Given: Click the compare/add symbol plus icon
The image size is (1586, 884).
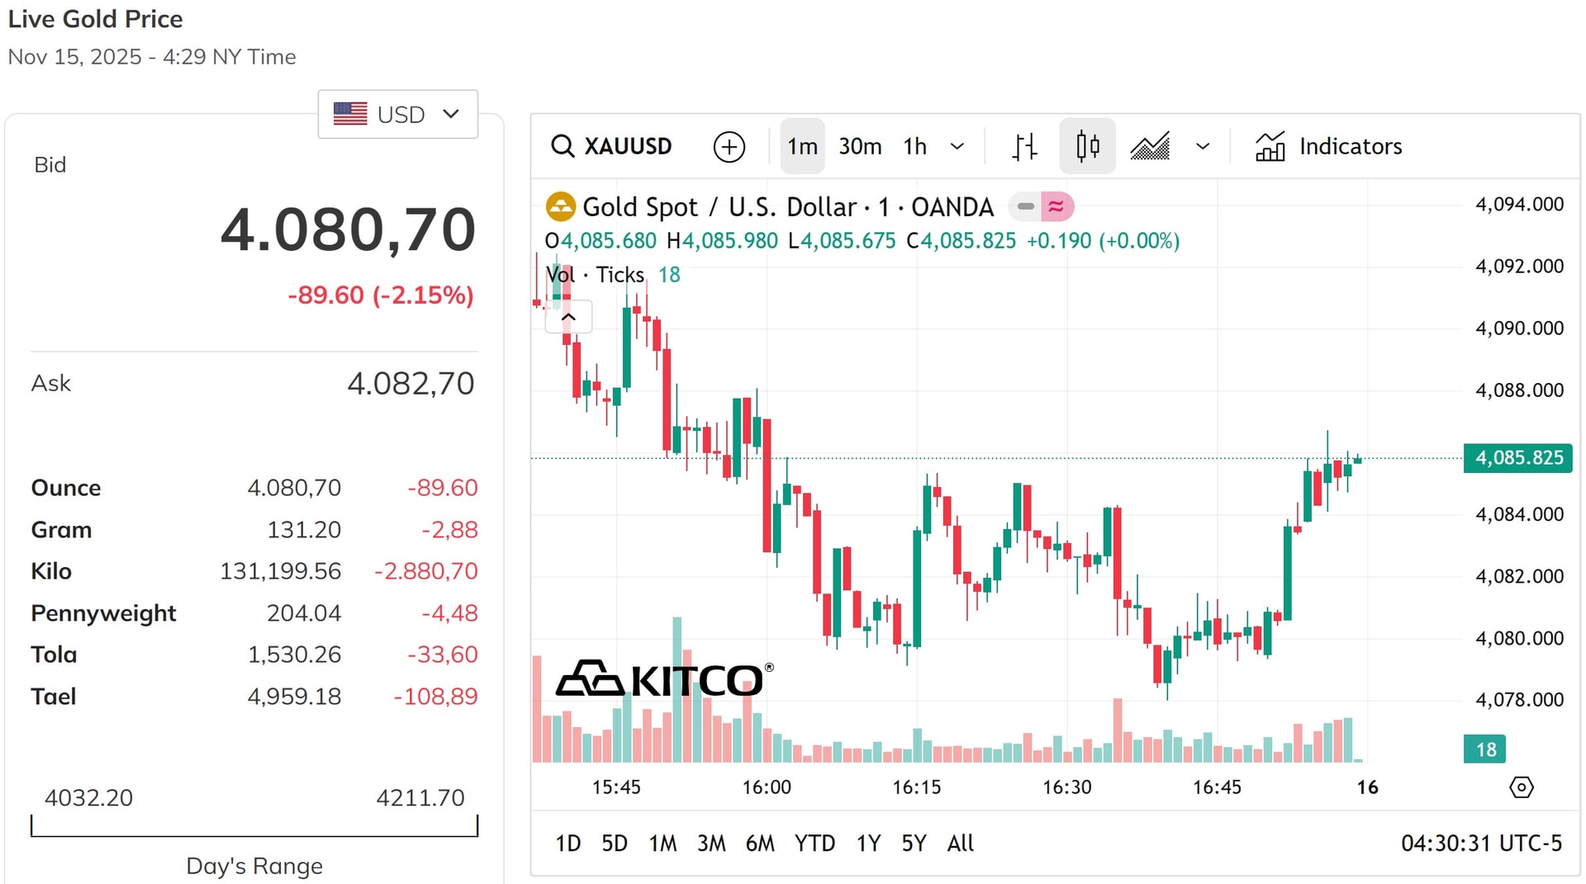Looking at the screenshot, I should click(729, 146).
